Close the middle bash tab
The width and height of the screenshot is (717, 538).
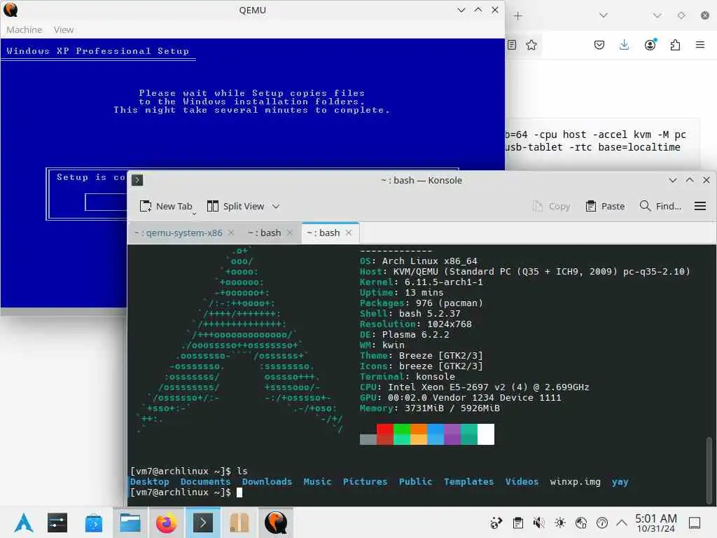pos(289,233)
